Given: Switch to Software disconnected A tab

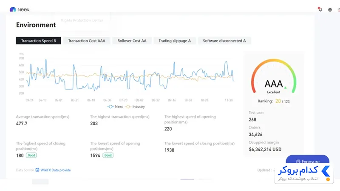Looking at the screenshot, I should 224,41.
